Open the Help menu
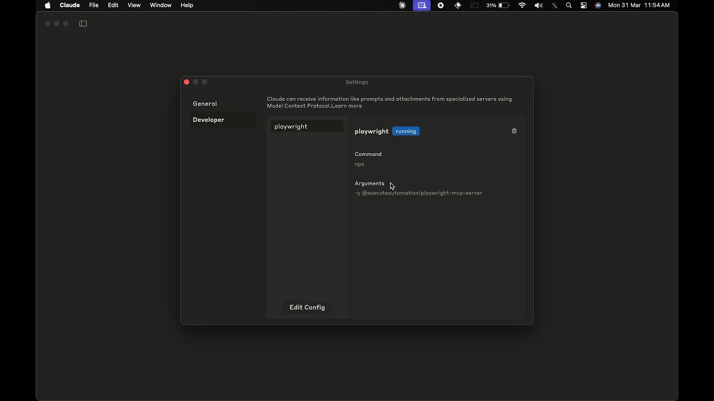Image resolution: width=714 pixels, height=401 pixels. click(x=187, y=5)
